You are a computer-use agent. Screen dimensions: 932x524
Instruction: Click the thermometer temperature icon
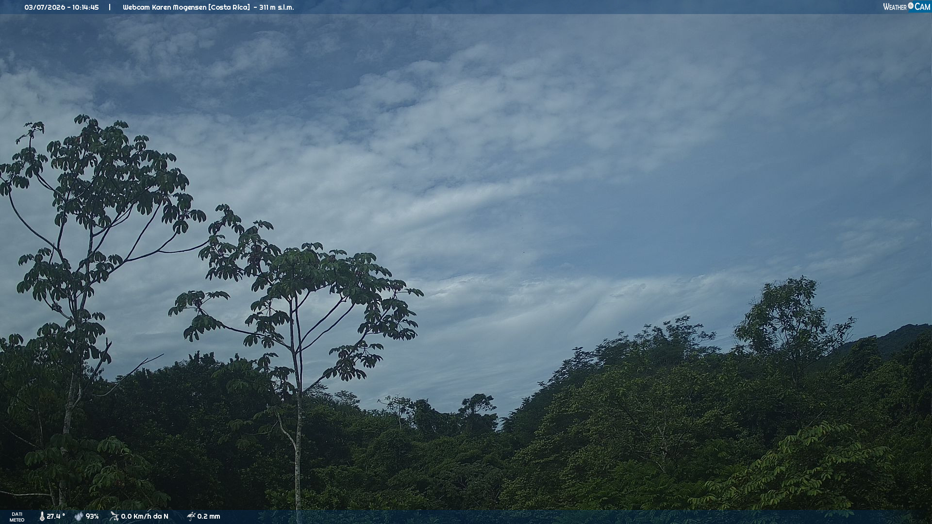[x=42, y=516]
